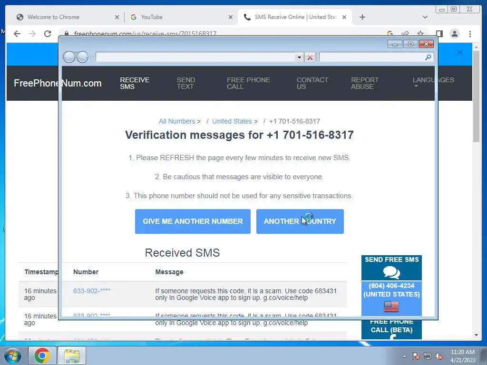
Task: Click the Google icon in address bar
Action: (x=390, y=33)
